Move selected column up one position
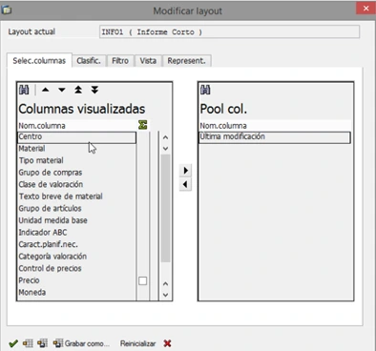 45,90
